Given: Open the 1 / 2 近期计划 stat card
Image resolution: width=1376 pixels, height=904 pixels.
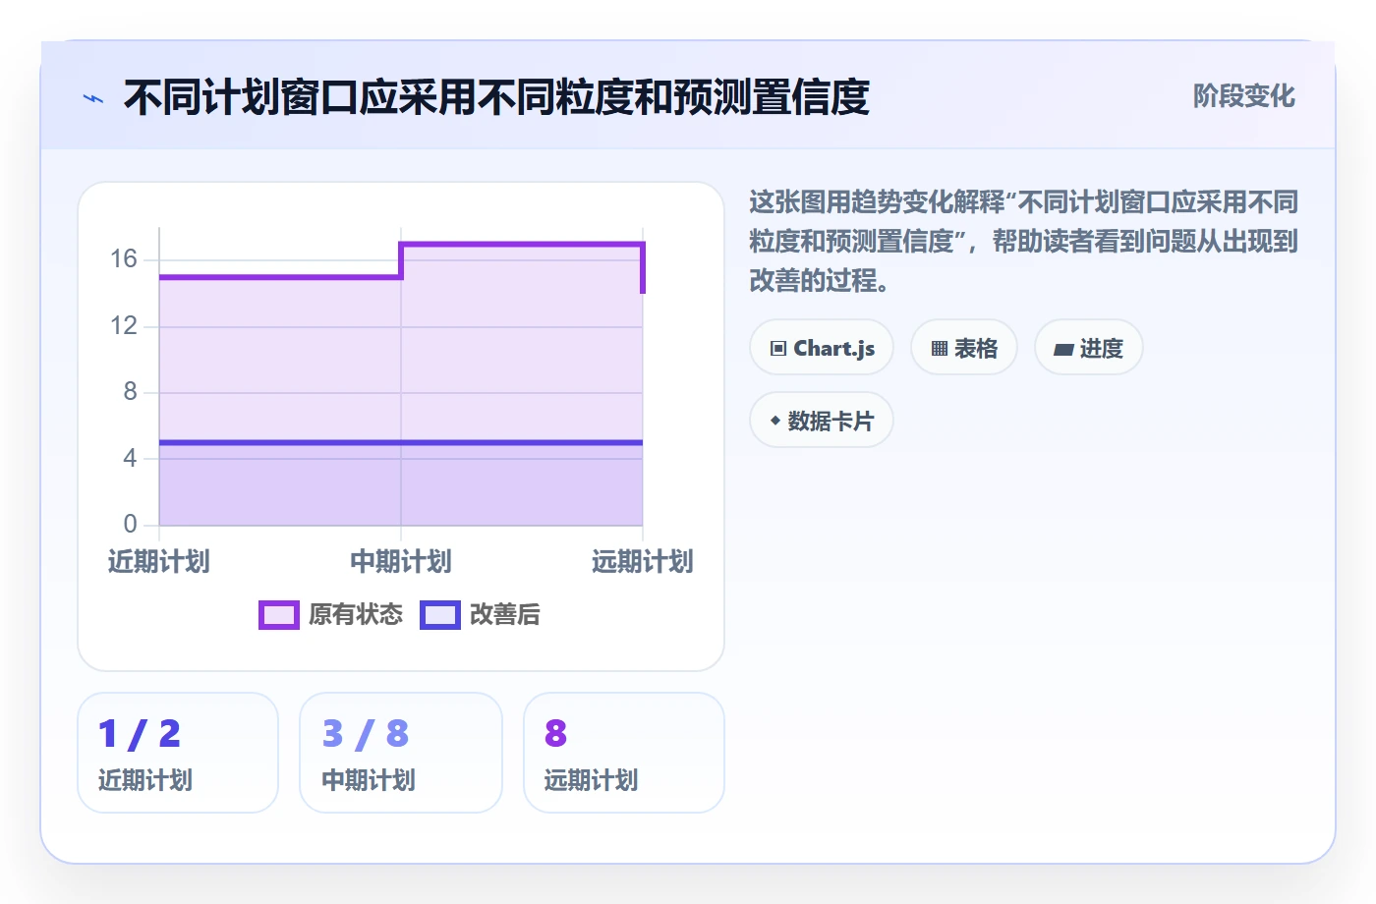Looking at the screenshot, I should 178,753.
